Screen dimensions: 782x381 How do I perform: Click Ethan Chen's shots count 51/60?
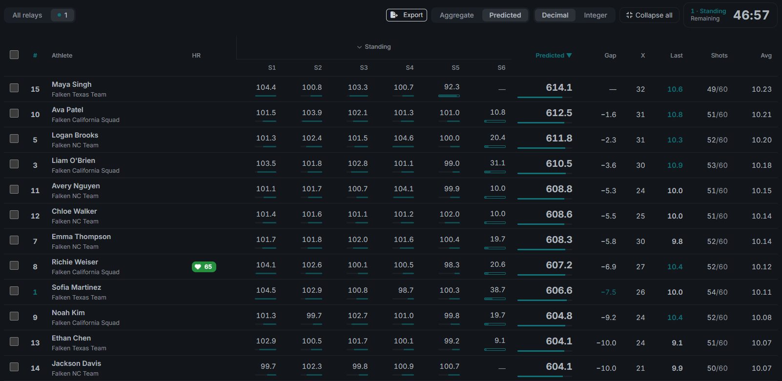click(x=717, y=343)
